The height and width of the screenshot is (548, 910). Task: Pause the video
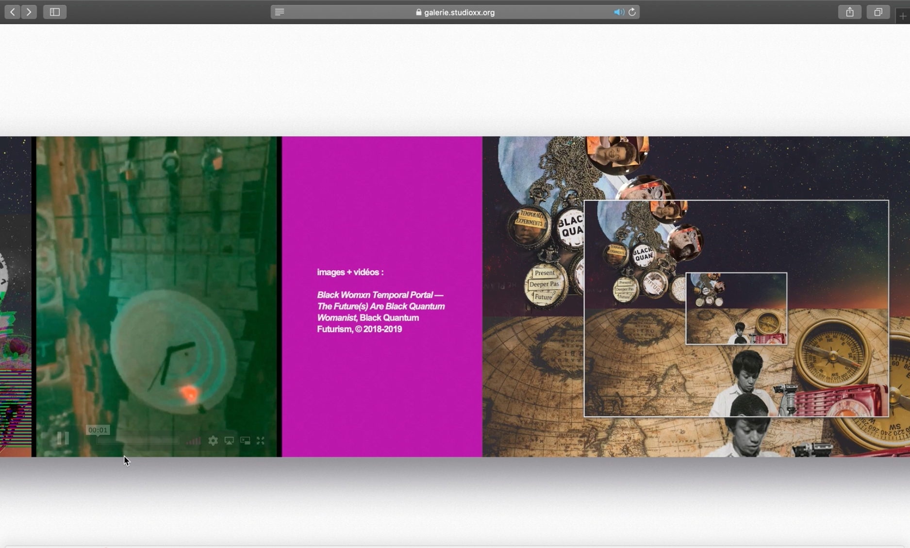tap(63, 439)
